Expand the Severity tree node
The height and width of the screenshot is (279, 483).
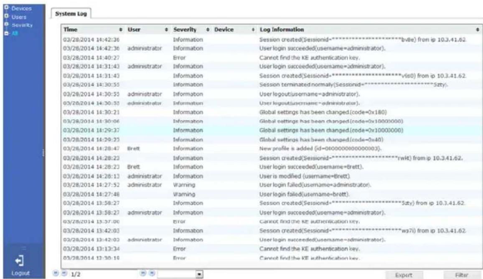click(6, 24)
